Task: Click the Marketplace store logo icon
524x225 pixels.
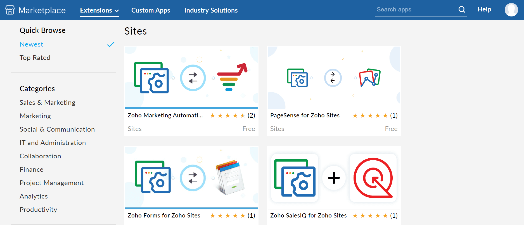Action: pyautogui.click(x=10, y=10)
